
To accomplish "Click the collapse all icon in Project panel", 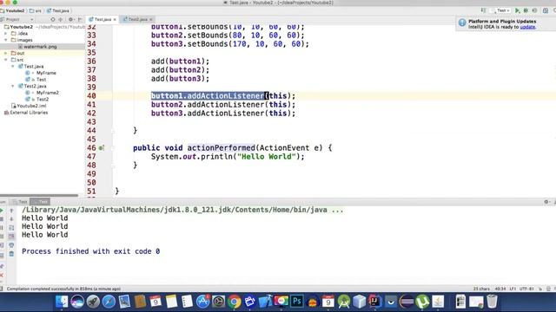I will click(x=61, y=19).
